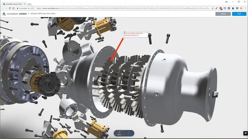Open the blue square browser extension
This screenshot has width=248, height=139.
(x=229, y=8)
